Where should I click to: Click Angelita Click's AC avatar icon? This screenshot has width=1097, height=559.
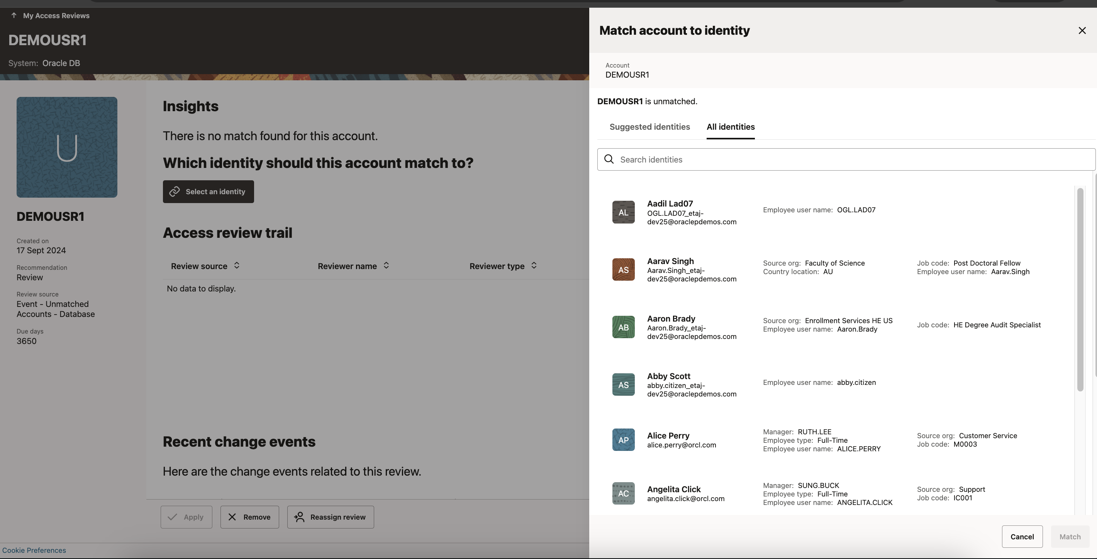click(x=623, y=493)
